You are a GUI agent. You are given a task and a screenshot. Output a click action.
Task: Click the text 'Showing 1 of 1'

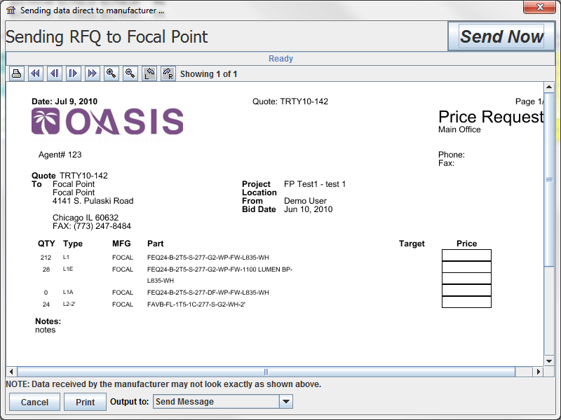pos(208,74)
